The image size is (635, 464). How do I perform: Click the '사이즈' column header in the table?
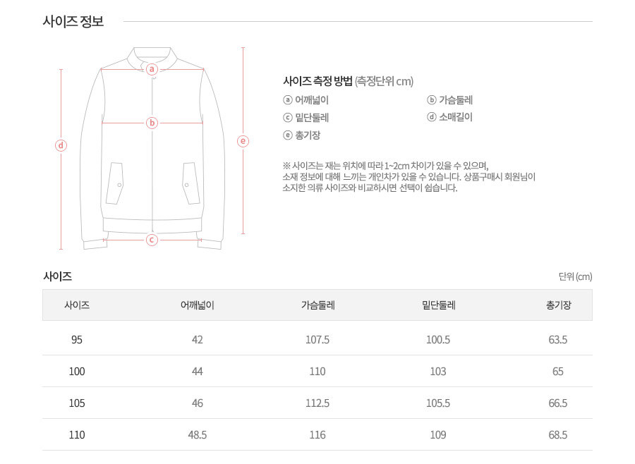(x=77, y=305)
